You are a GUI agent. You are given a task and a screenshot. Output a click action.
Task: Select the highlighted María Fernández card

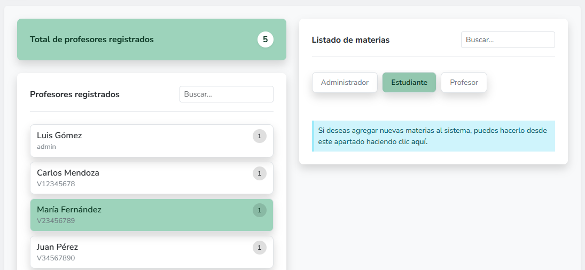[x=152, y=215]
